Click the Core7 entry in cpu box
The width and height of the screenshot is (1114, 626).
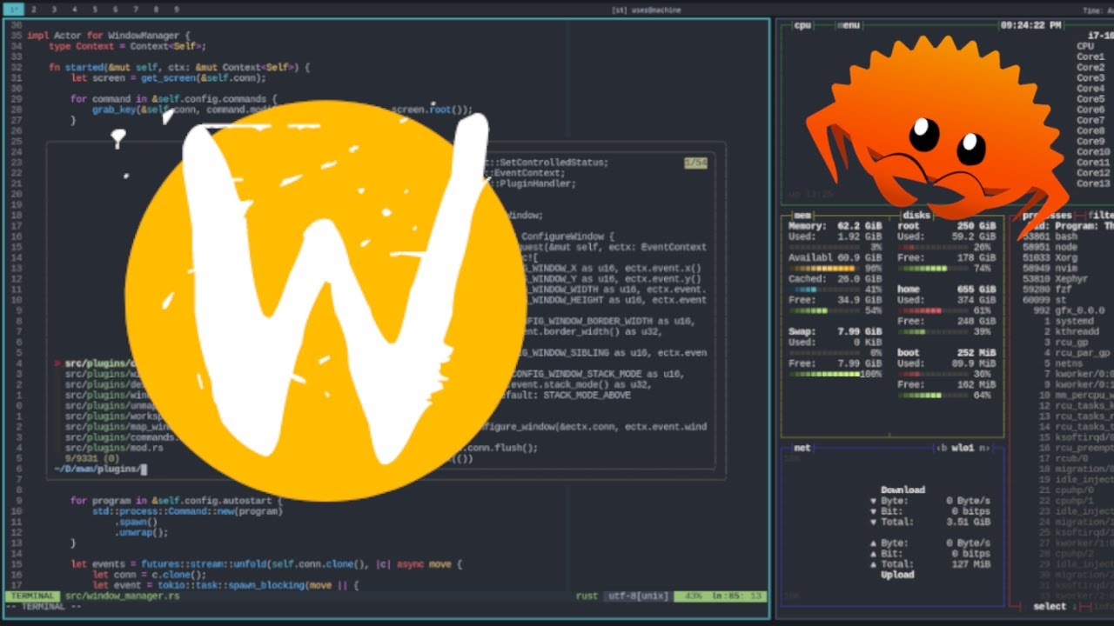click(x=1091, y=120)
